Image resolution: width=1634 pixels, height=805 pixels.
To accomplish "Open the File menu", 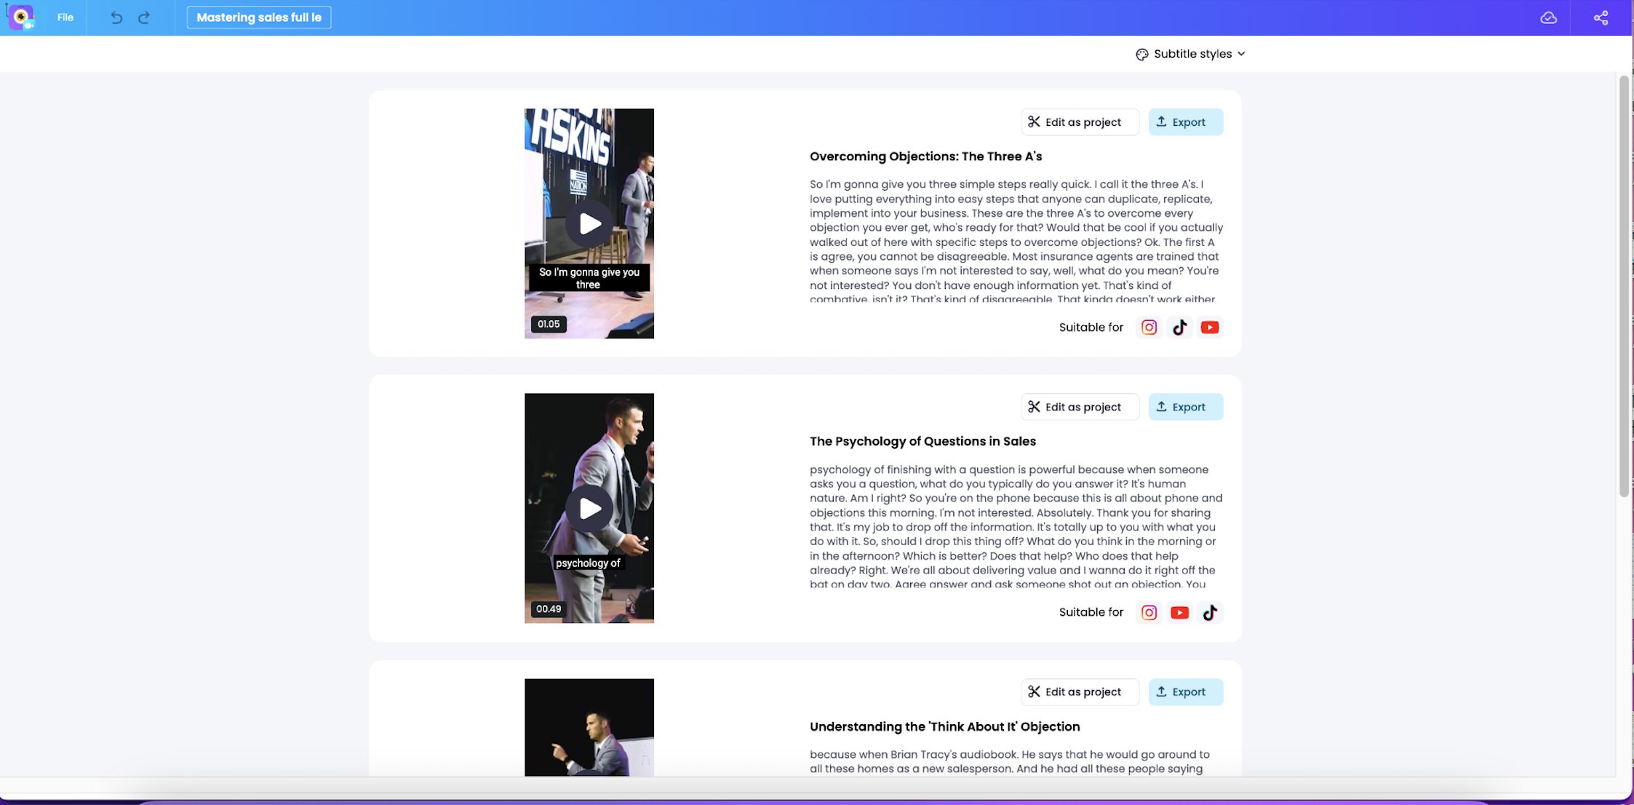I will coord(65,17).
